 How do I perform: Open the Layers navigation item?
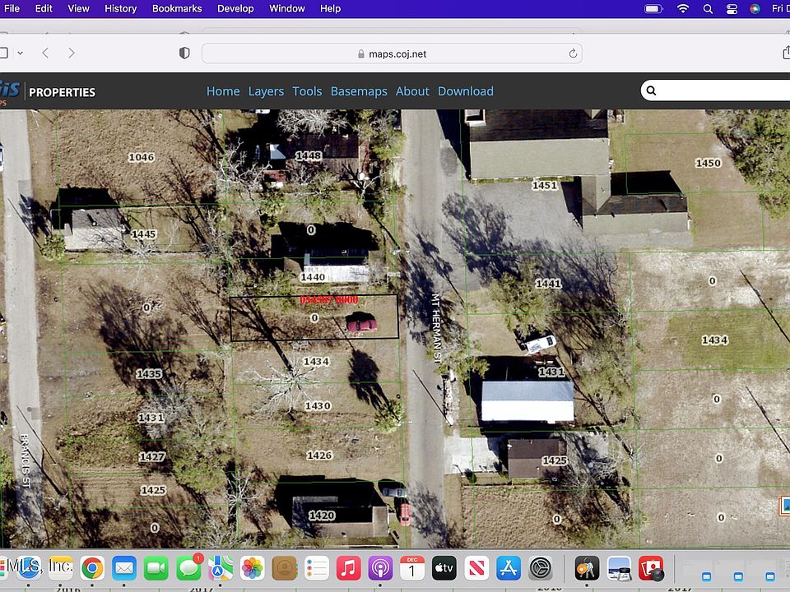pyautogui.click(x=266, y=91)
